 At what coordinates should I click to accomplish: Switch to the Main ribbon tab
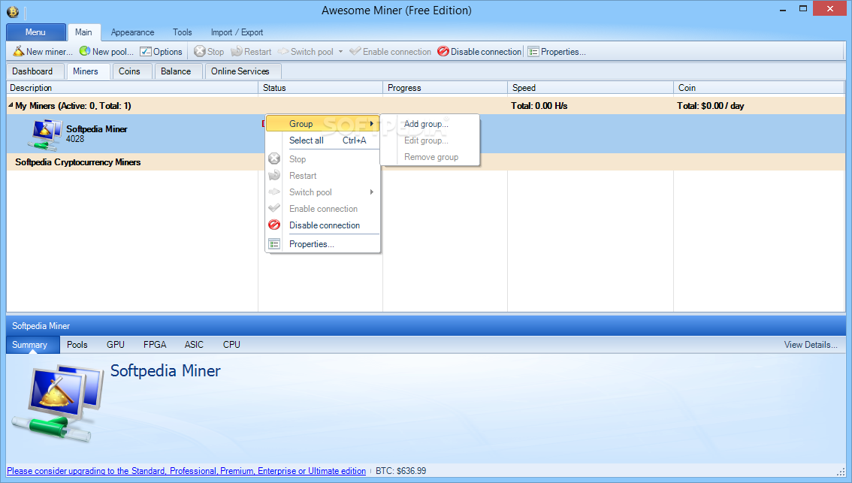coord(83,32)
